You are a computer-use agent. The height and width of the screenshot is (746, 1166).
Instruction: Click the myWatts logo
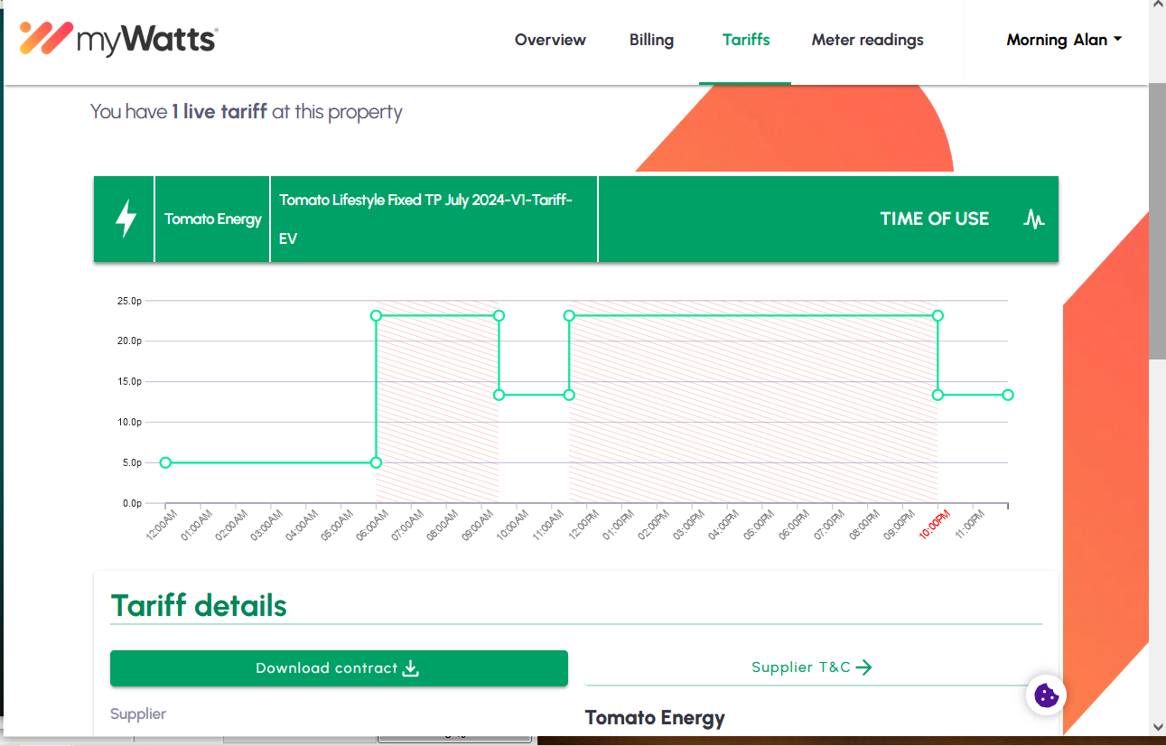point(118,39)
